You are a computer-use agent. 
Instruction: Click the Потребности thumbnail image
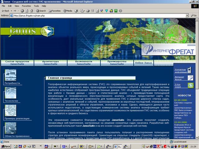click(x=11, y=75)
